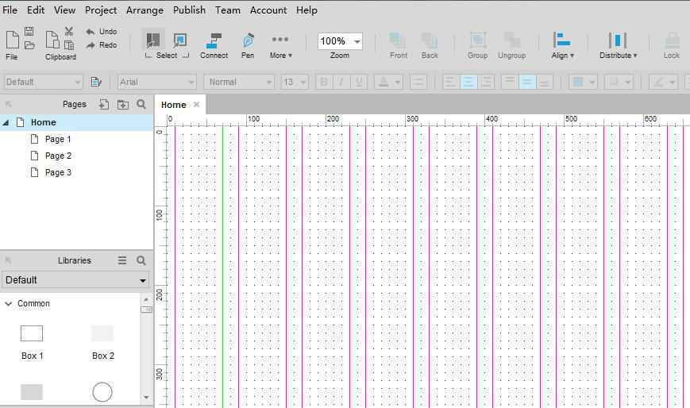
Task: Click the New File icon
Action: 13,40
